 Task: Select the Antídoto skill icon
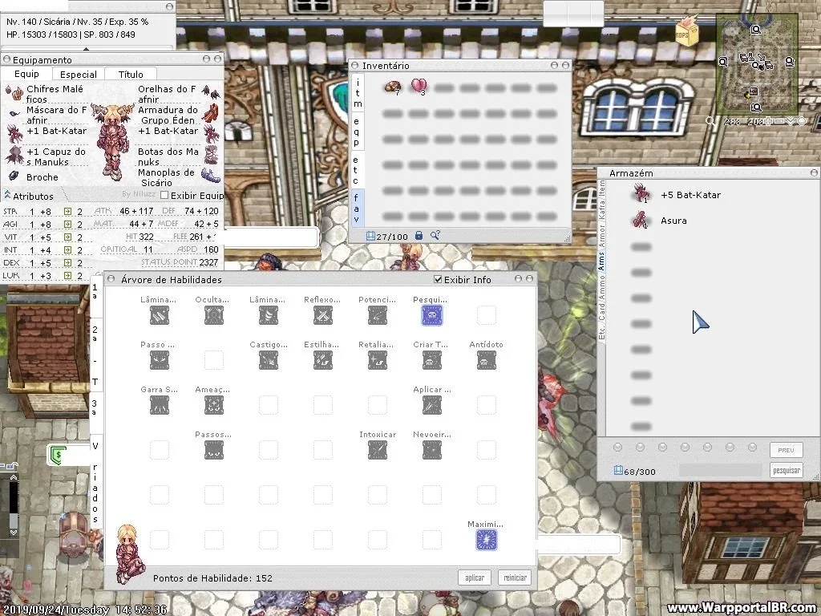click(x=487, y=360)
